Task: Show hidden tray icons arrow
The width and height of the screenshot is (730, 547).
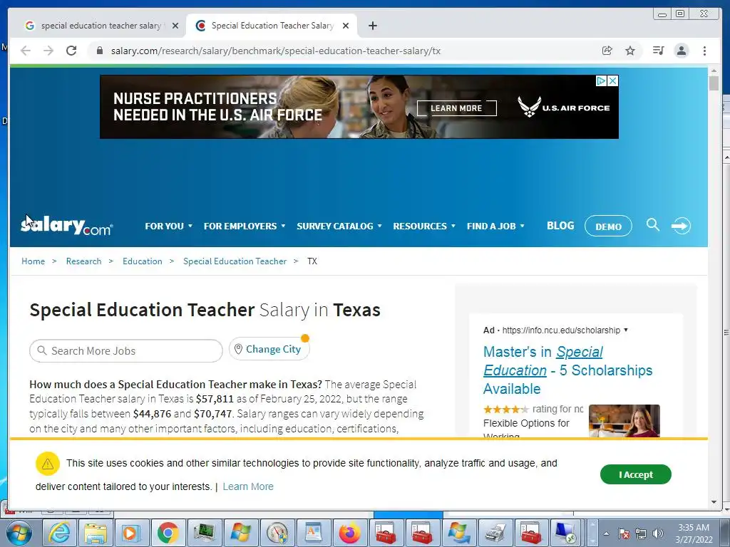Action: click(x=606, y=533)
